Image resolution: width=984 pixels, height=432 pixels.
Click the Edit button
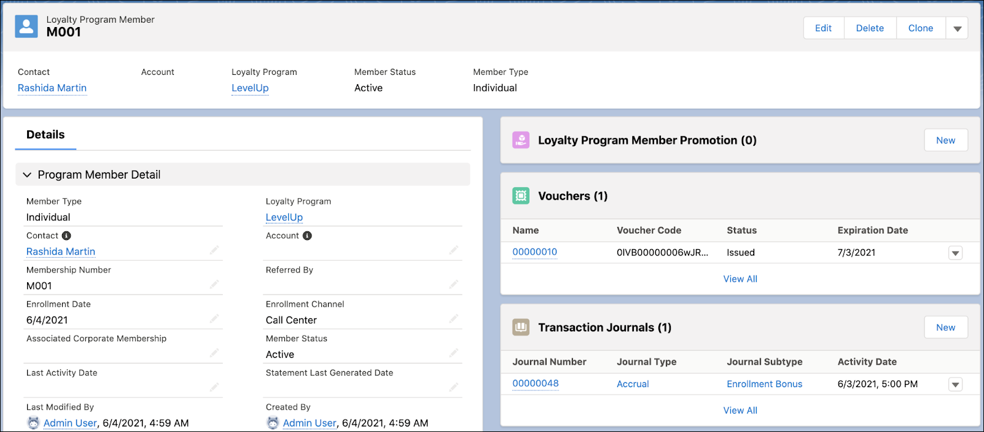coord(823,28)
